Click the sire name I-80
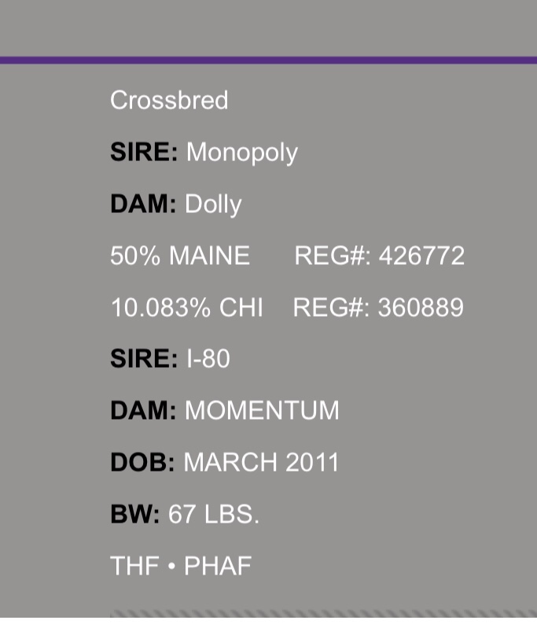This screenshot has width=537, height=624. coord(208,358)
